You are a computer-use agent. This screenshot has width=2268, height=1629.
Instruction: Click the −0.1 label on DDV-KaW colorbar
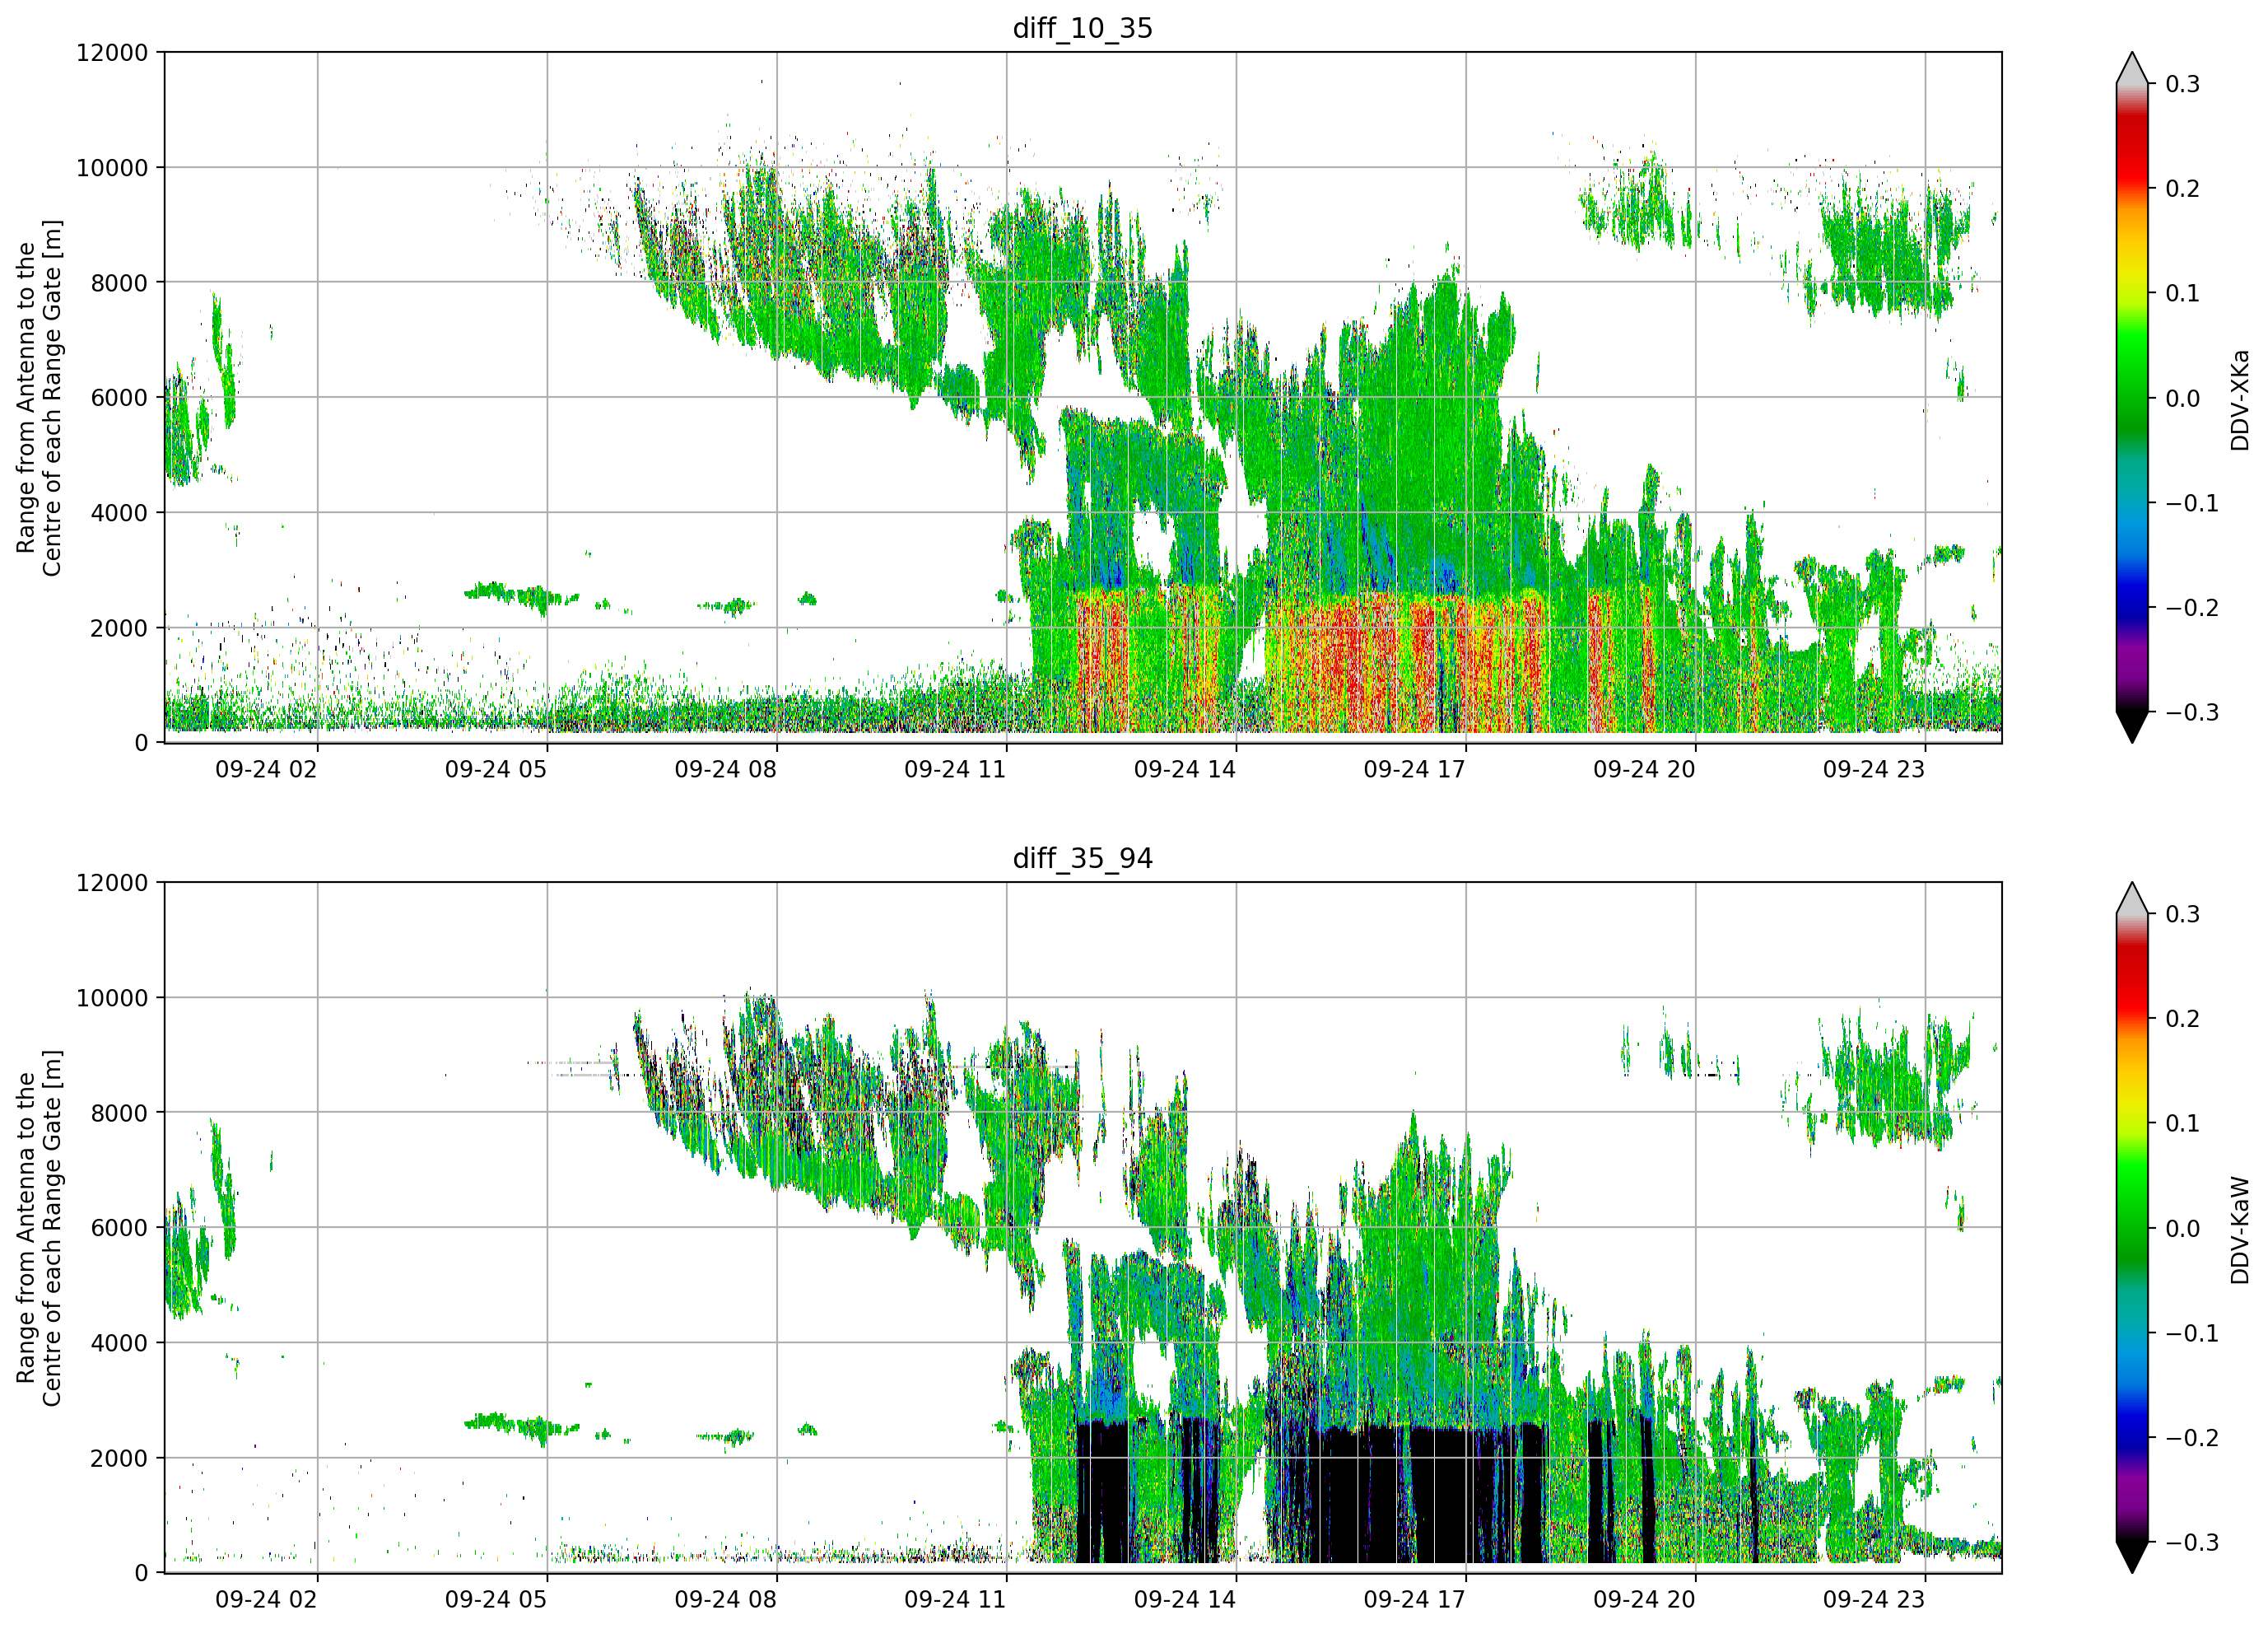click(2192, 1334)
